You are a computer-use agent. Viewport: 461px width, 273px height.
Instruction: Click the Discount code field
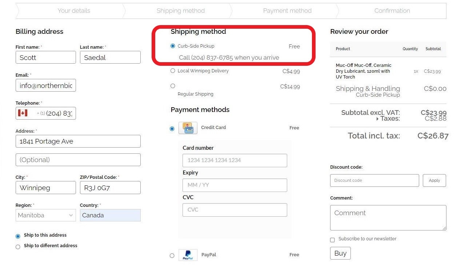tap(374, 180)
